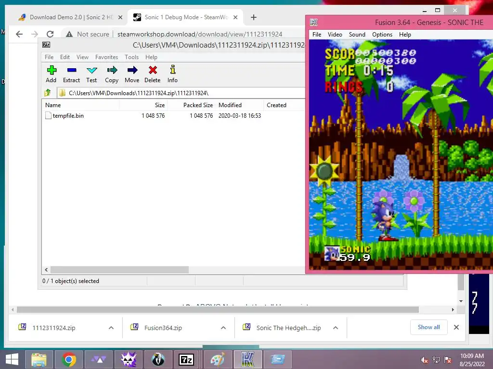Click the Move arrow icon in 7-Zip

tap(132, 70)
